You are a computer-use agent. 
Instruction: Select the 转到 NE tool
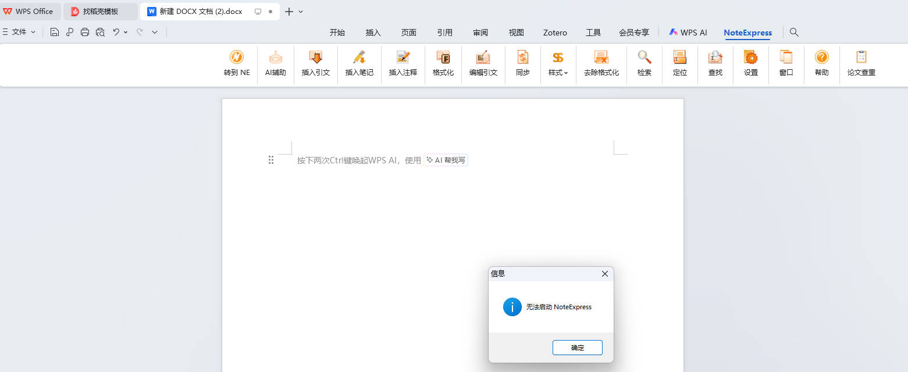236,64
